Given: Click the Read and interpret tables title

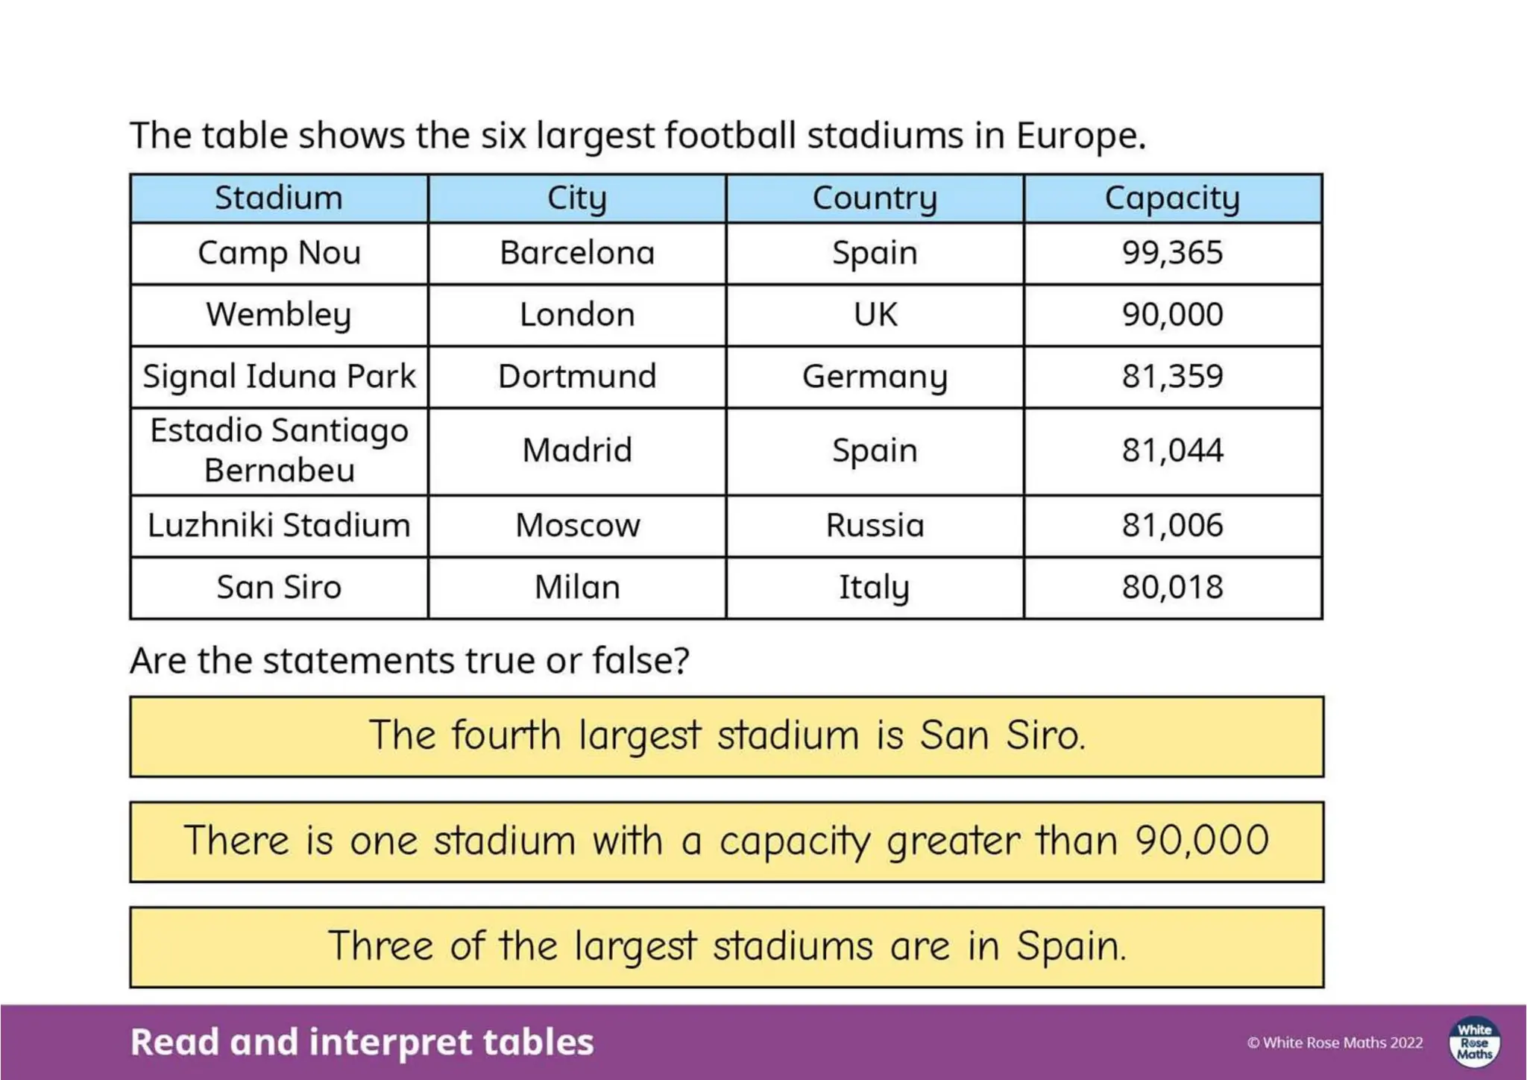Looking at the screenshot, I should click(x=362, y=1042).
